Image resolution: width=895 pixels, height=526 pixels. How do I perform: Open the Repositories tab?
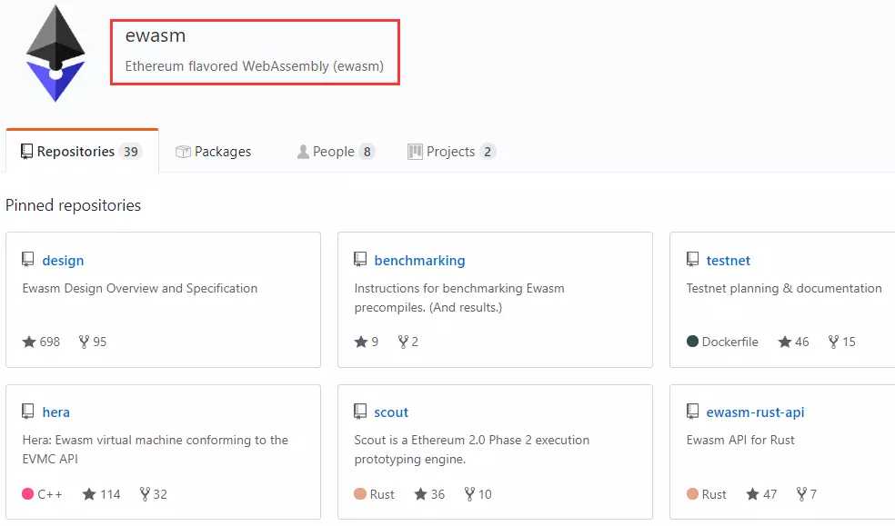coord(82,151)
